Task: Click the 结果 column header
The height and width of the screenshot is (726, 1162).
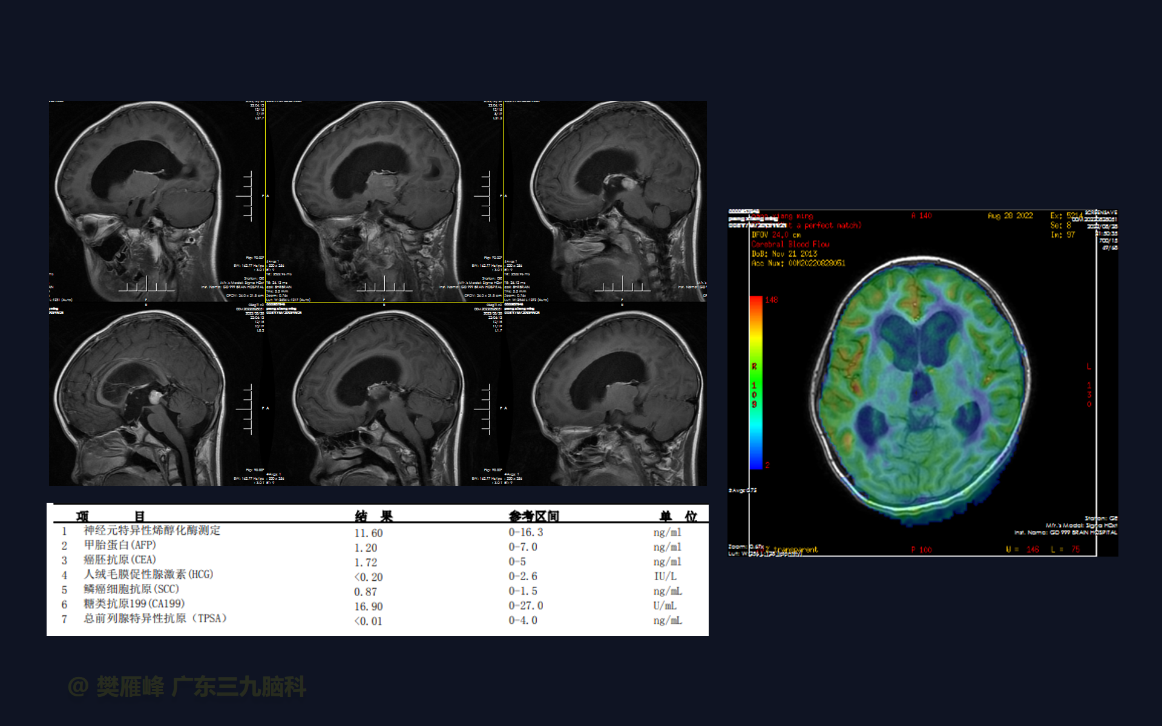Action: tap(373, 516)
